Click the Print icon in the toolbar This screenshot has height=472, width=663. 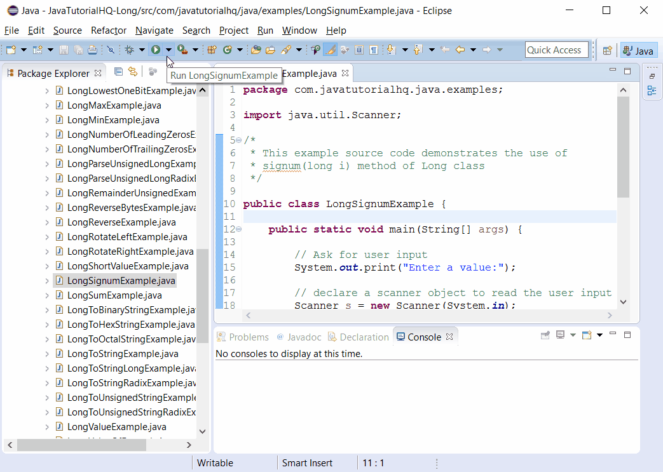(92, 49)
